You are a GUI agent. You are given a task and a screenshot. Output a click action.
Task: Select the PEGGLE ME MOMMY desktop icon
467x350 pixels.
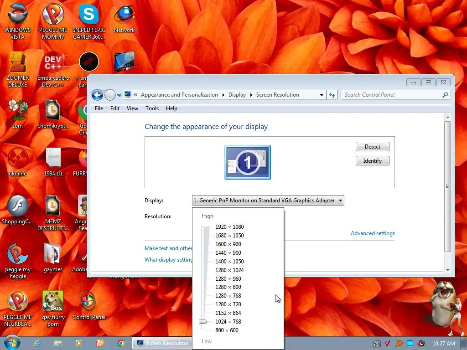[53, 21]
